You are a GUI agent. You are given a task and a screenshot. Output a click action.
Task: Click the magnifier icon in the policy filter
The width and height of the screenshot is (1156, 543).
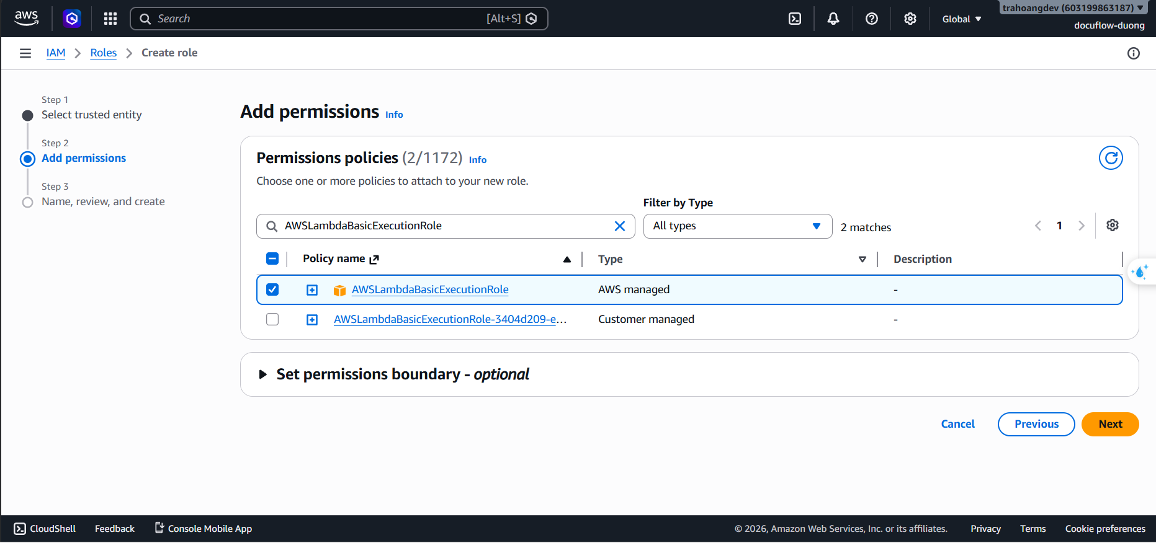click(x=272, y=226)
